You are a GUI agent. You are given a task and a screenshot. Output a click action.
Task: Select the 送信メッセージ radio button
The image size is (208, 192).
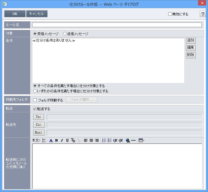tap(65, 34)
